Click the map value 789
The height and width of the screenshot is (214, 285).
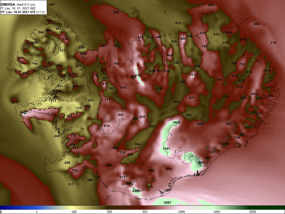tap(237, 138)
